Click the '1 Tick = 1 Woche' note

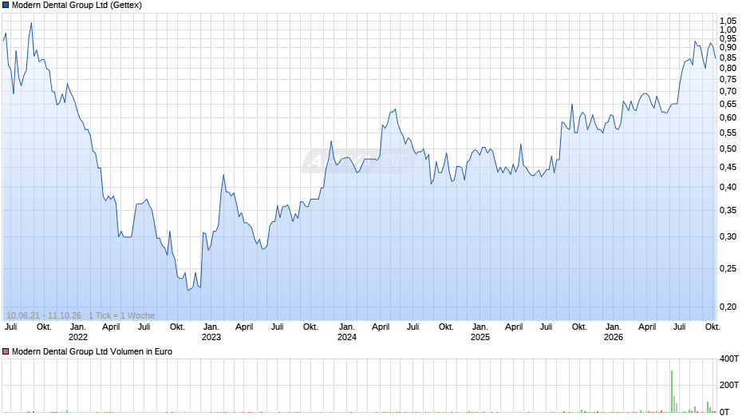click(121, 315)
